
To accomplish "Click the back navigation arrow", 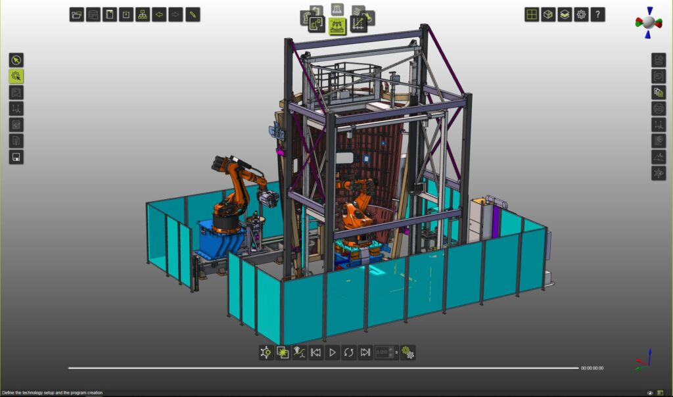I will click(x=158, y=14).
